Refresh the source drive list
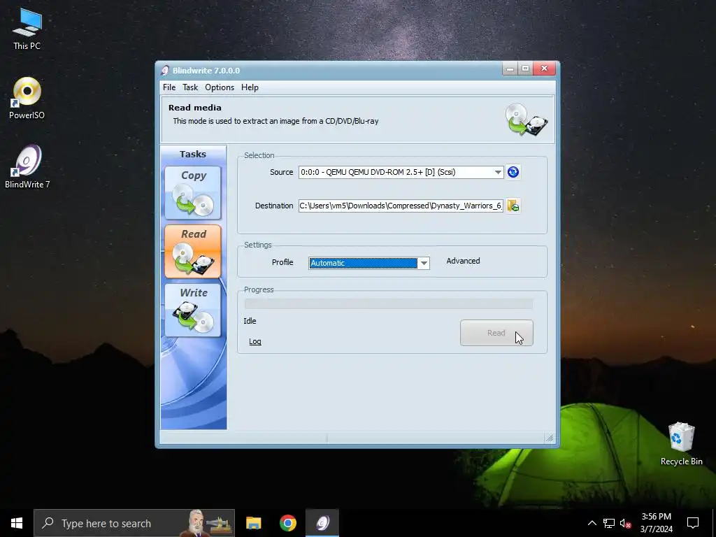Image resolution: width=716 pixels, height=537 pixels. [x=513, y=172]
